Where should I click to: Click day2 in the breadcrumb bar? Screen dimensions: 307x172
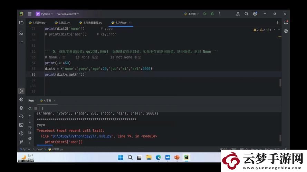click(x=39, y=149)
